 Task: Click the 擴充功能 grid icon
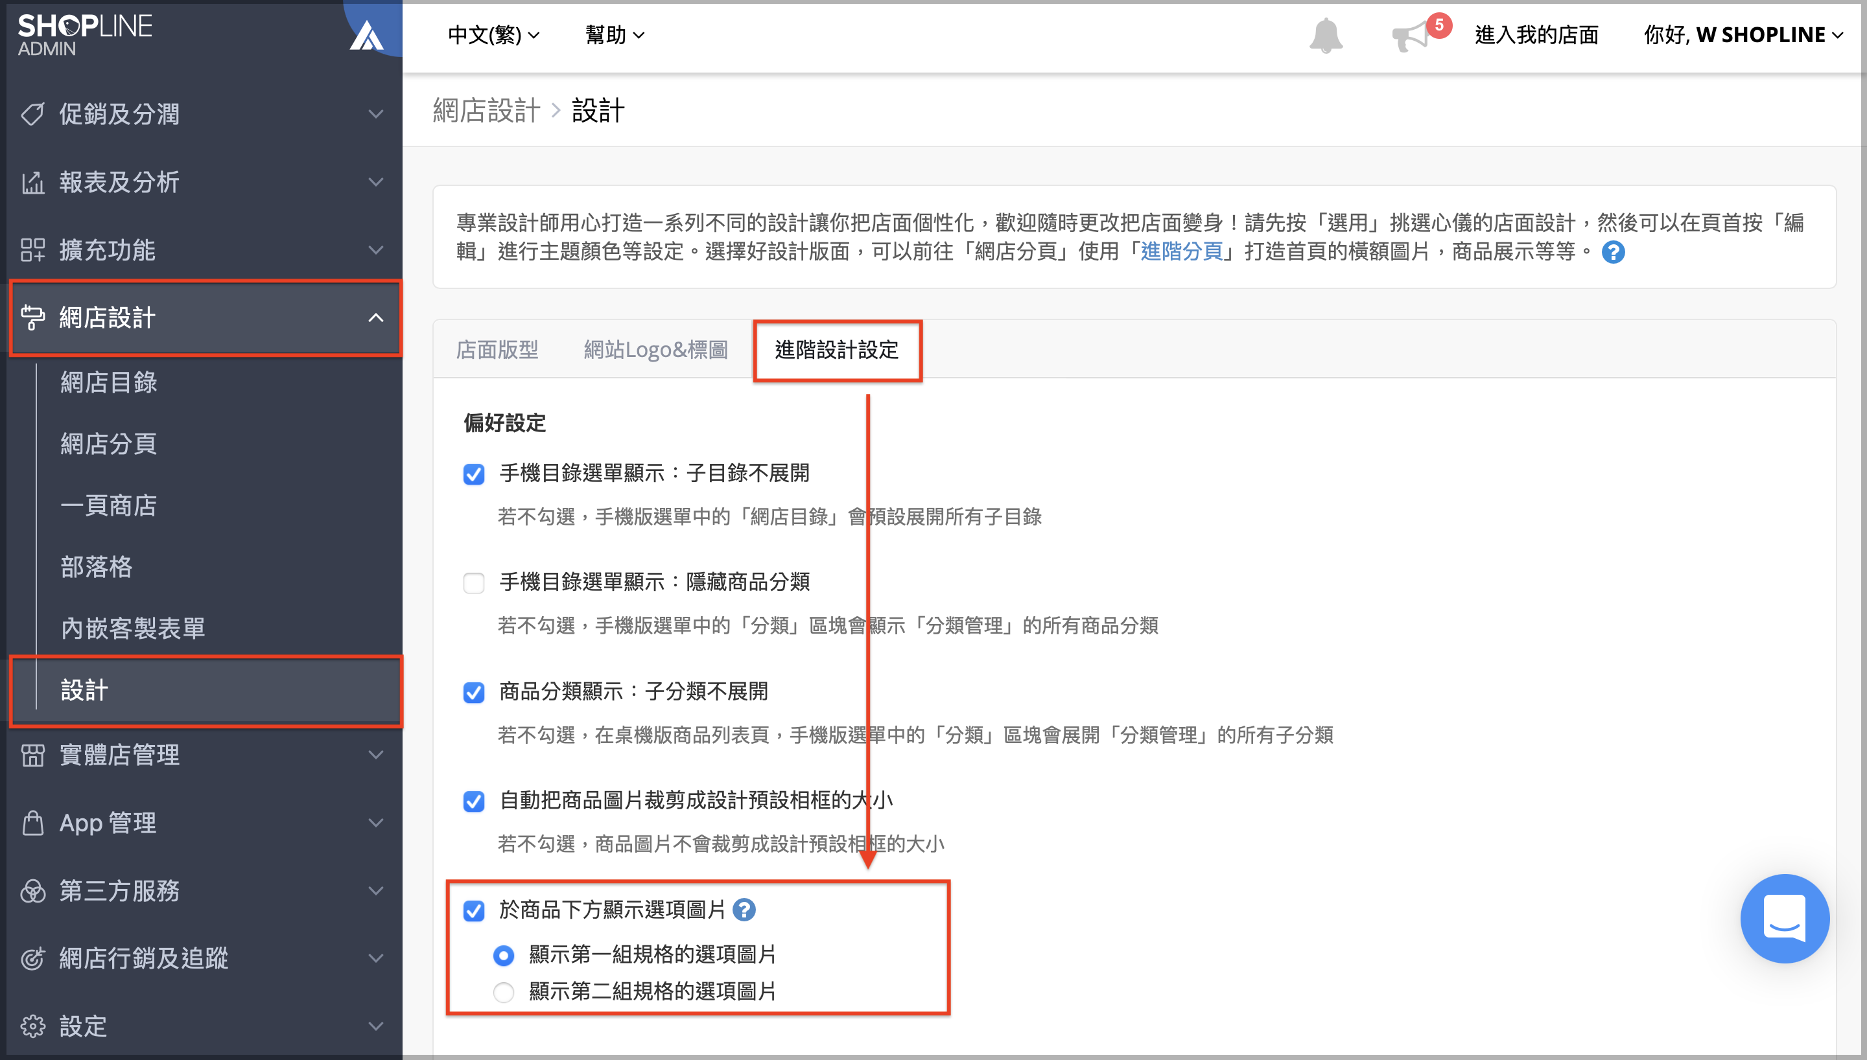(x=33, y=249)
